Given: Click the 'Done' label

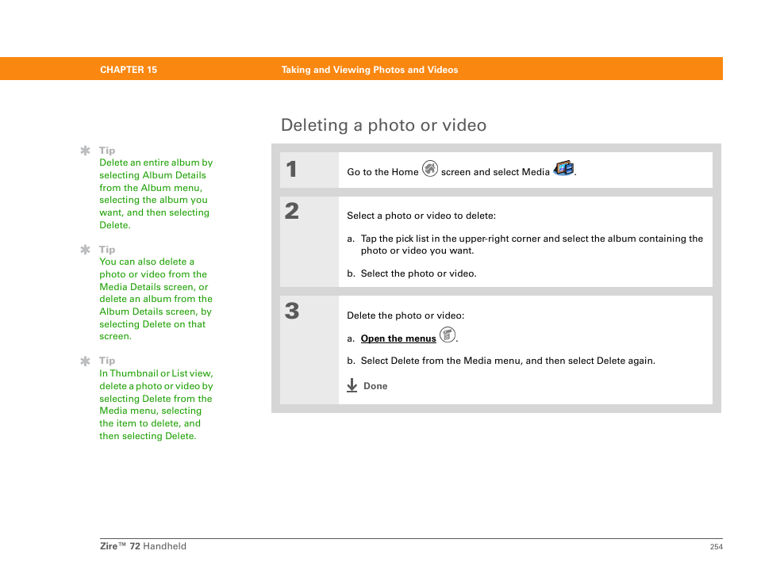Looking at the screenshot, I should click(375, 386).
